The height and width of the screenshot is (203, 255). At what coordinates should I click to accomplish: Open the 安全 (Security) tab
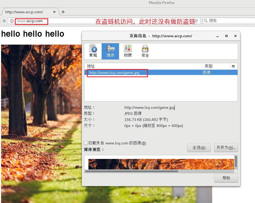(x=145, y=51)
